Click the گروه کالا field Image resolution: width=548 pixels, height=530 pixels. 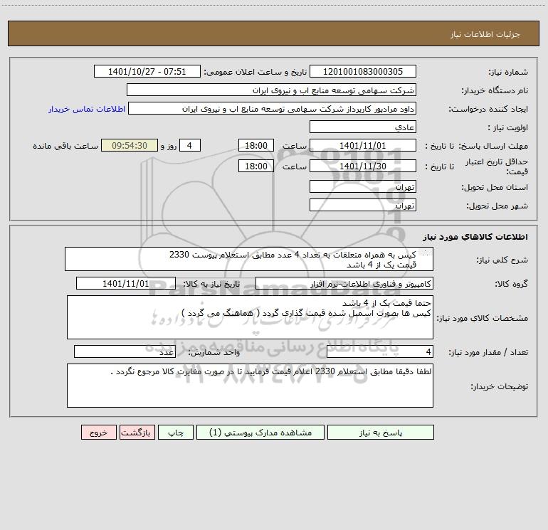[x=344, y=284]
